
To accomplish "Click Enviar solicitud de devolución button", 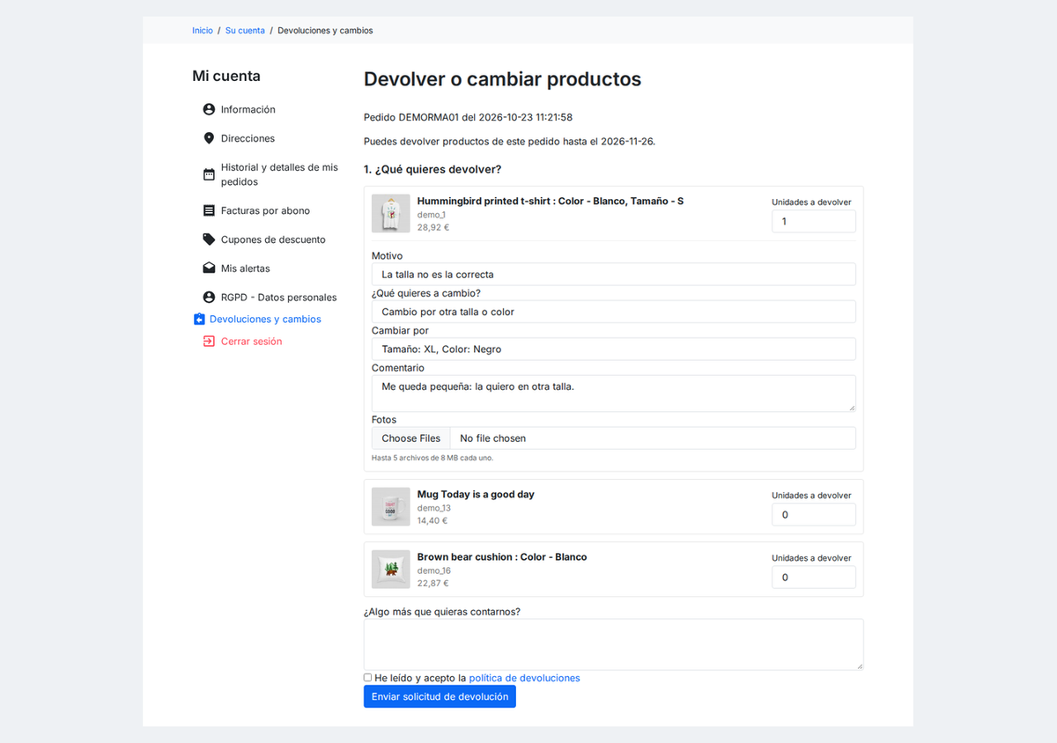I will tap(440, 696).
